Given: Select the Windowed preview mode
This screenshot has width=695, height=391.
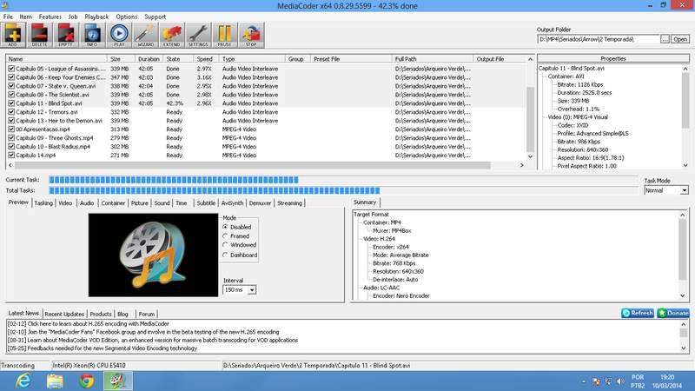Looking at the screenshot, I should click(226, 245).
